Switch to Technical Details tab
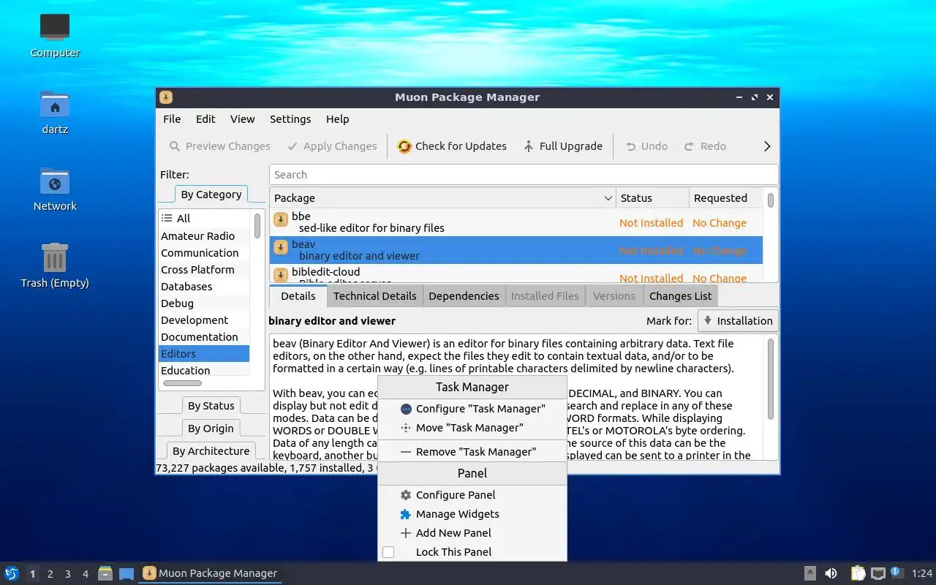The image size is (936, 585). click(374, 296)
